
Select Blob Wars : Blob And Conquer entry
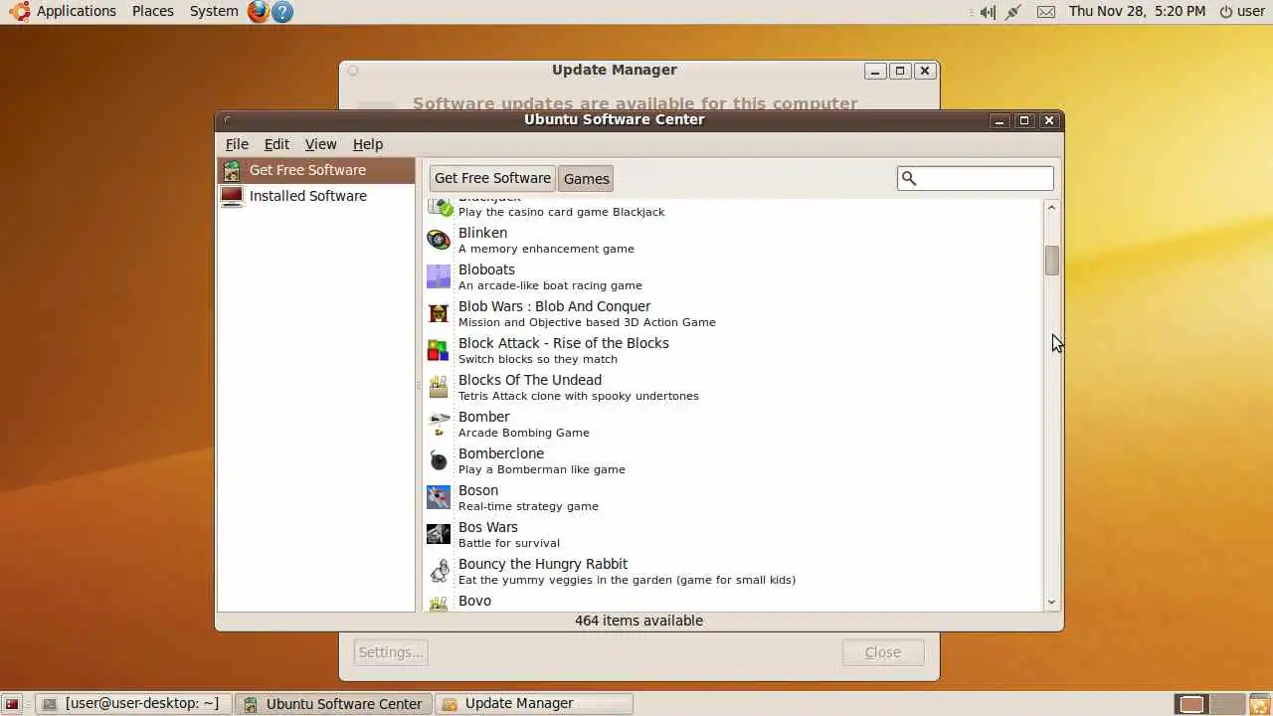pos(733,313)
